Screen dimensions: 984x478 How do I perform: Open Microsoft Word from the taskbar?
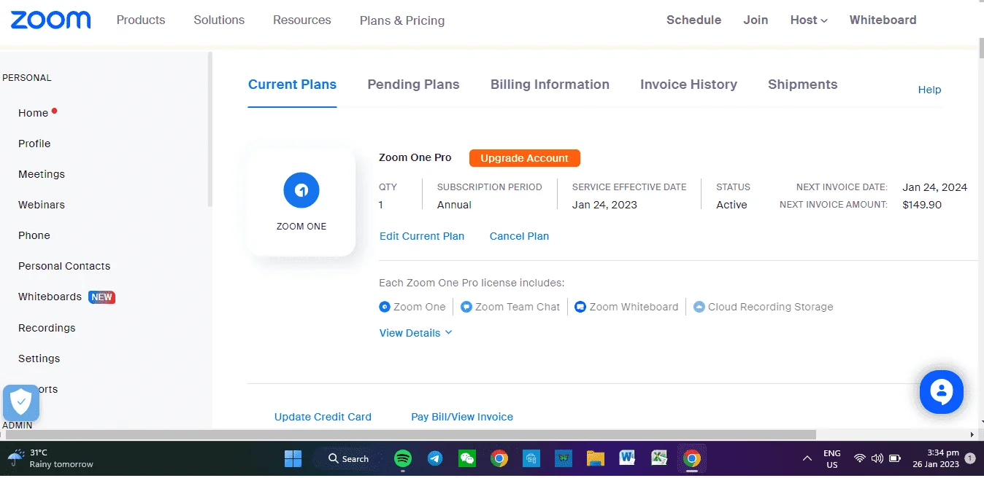pos(627,458)
